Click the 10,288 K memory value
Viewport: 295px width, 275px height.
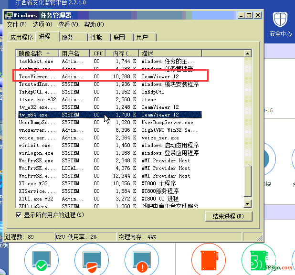(x=125, y=76)
